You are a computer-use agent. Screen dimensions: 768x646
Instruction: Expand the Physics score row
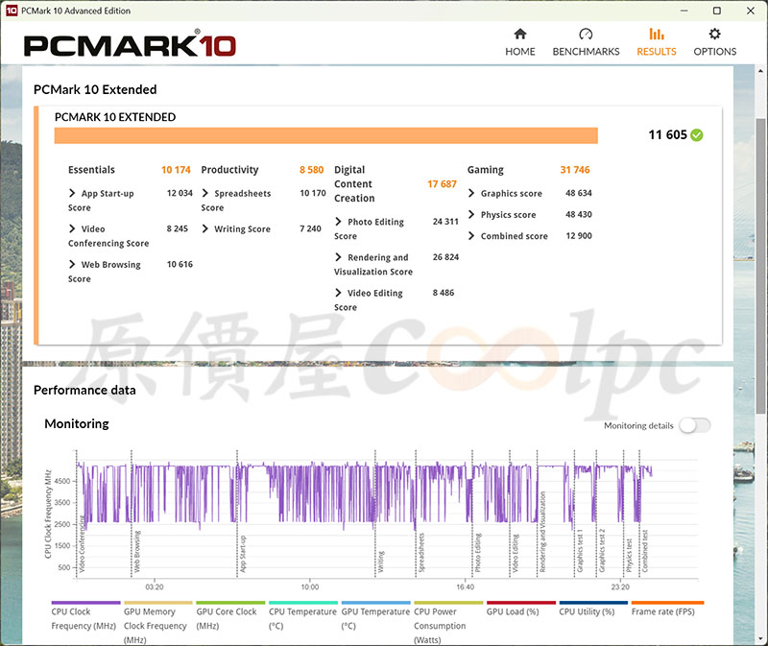(471, 214)
